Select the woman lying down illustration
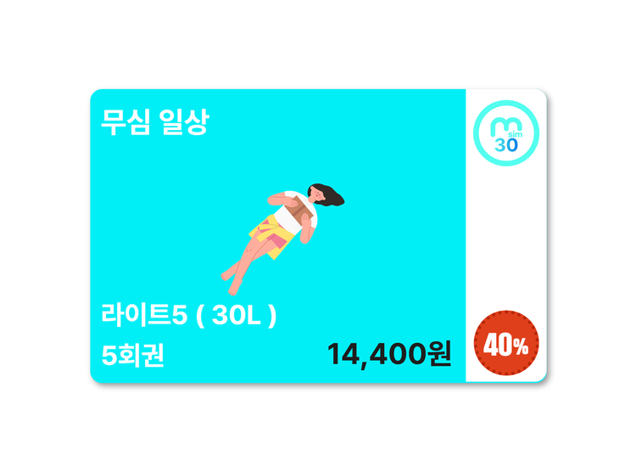 pyautogui.click(x=282, y=239)
